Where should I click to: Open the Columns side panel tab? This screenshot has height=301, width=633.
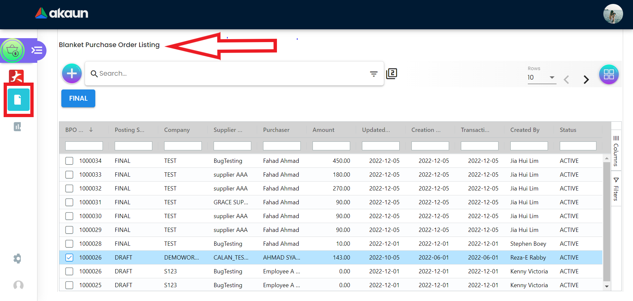[616, 151]
